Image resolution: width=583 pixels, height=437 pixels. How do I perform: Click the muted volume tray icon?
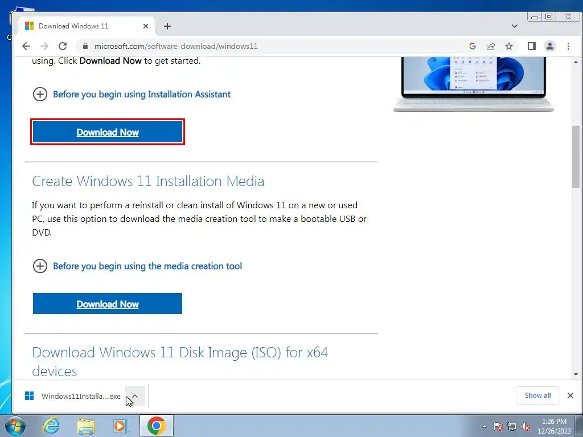click(525, 426)
